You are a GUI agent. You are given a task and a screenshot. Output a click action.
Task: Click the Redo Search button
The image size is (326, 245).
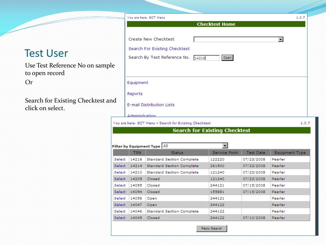[212, 228]
